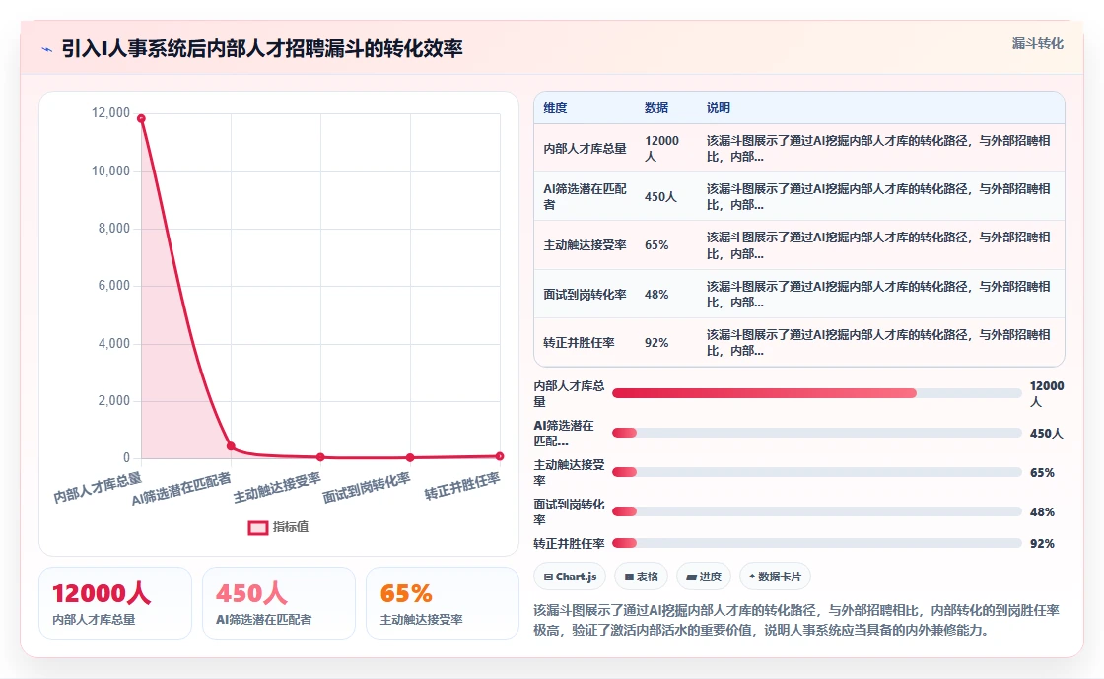Click the 漏斗转化 tag in the header
Image resolution: width=1104 pixels, height=679 pixels.
1037,43
